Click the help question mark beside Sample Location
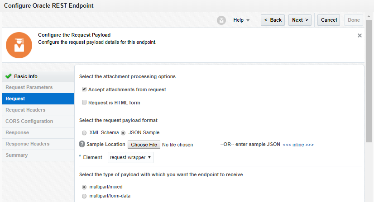Image resolution: width=374 pixels, height=202 pixels. coord(82,144)
